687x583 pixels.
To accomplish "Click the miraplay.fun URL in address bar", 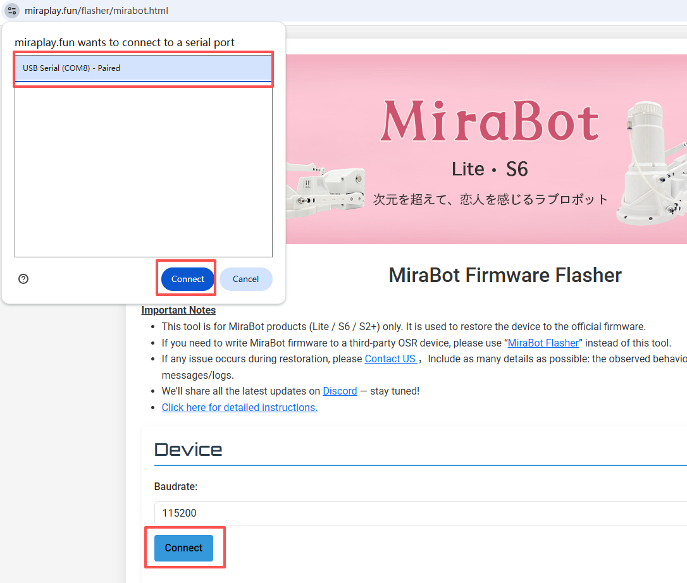I will tap(96, 11).
